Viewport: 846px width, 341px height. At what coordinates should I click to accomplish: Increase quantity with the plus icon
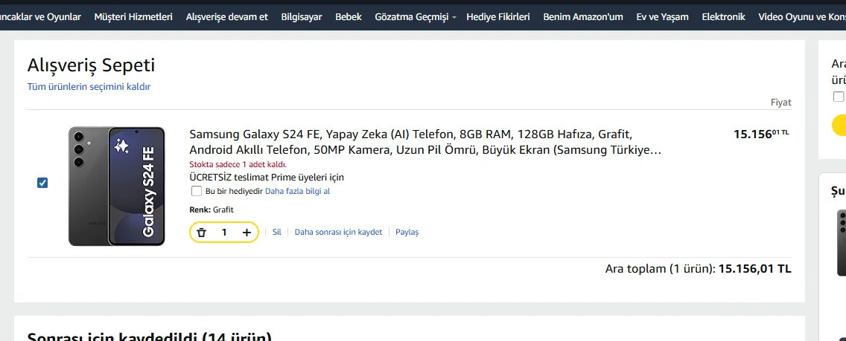click(247, 233)
